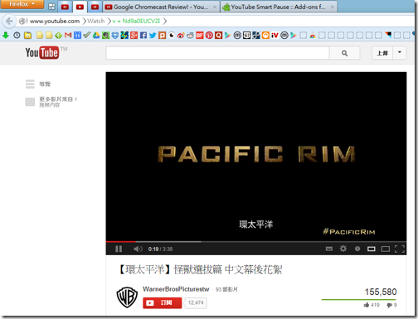The width and height of the screenshot is (418, 319).
Task: Click the 上傳 upload button
Action: point(382,53)
